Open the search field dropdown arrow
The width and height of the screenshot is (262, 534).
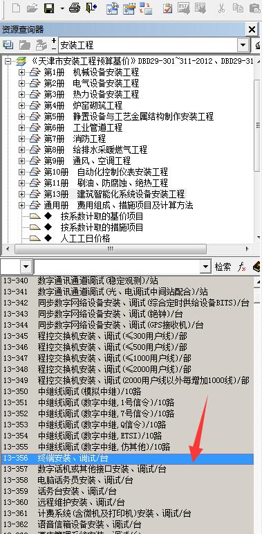[205, 267]
